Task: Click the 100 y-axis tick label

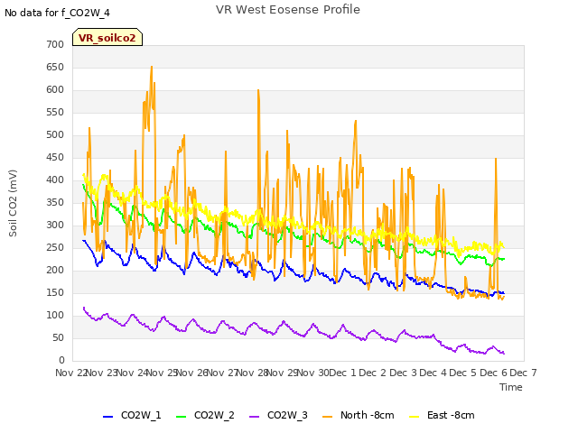Action: 55,315
